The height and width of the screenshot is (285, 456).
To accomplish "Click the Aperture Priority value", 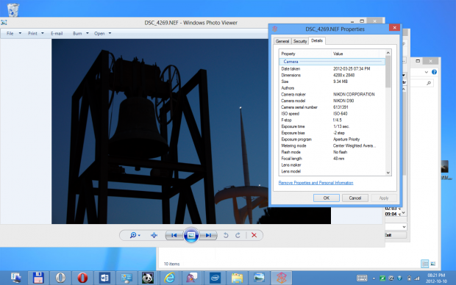I will coord(346,139).
